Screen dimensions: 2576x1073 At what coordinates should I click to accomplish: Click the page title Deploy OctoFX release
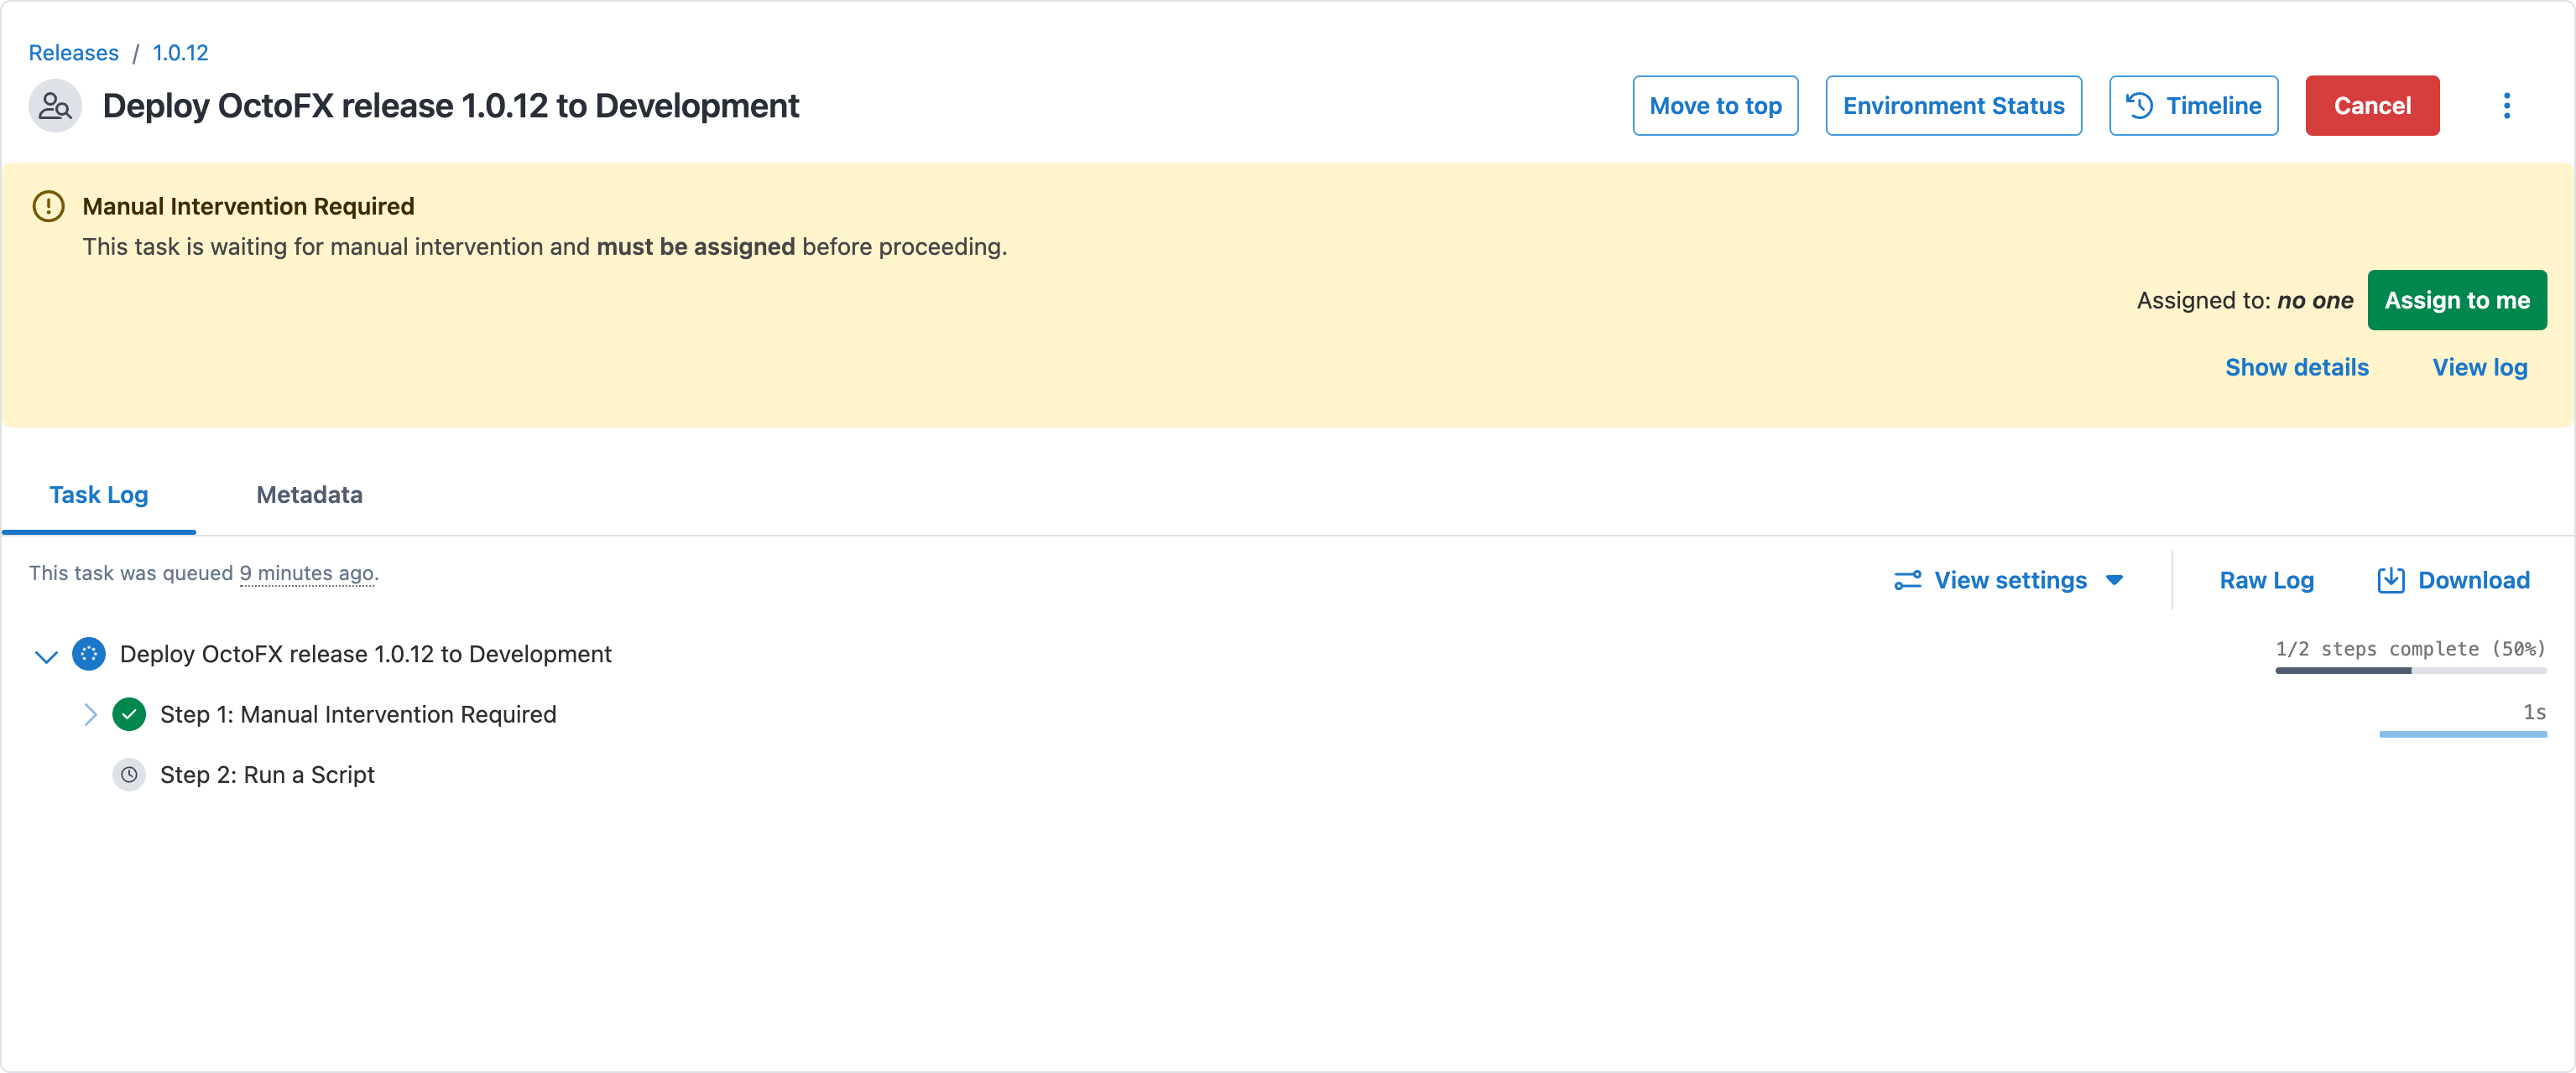tap(450, 106)
